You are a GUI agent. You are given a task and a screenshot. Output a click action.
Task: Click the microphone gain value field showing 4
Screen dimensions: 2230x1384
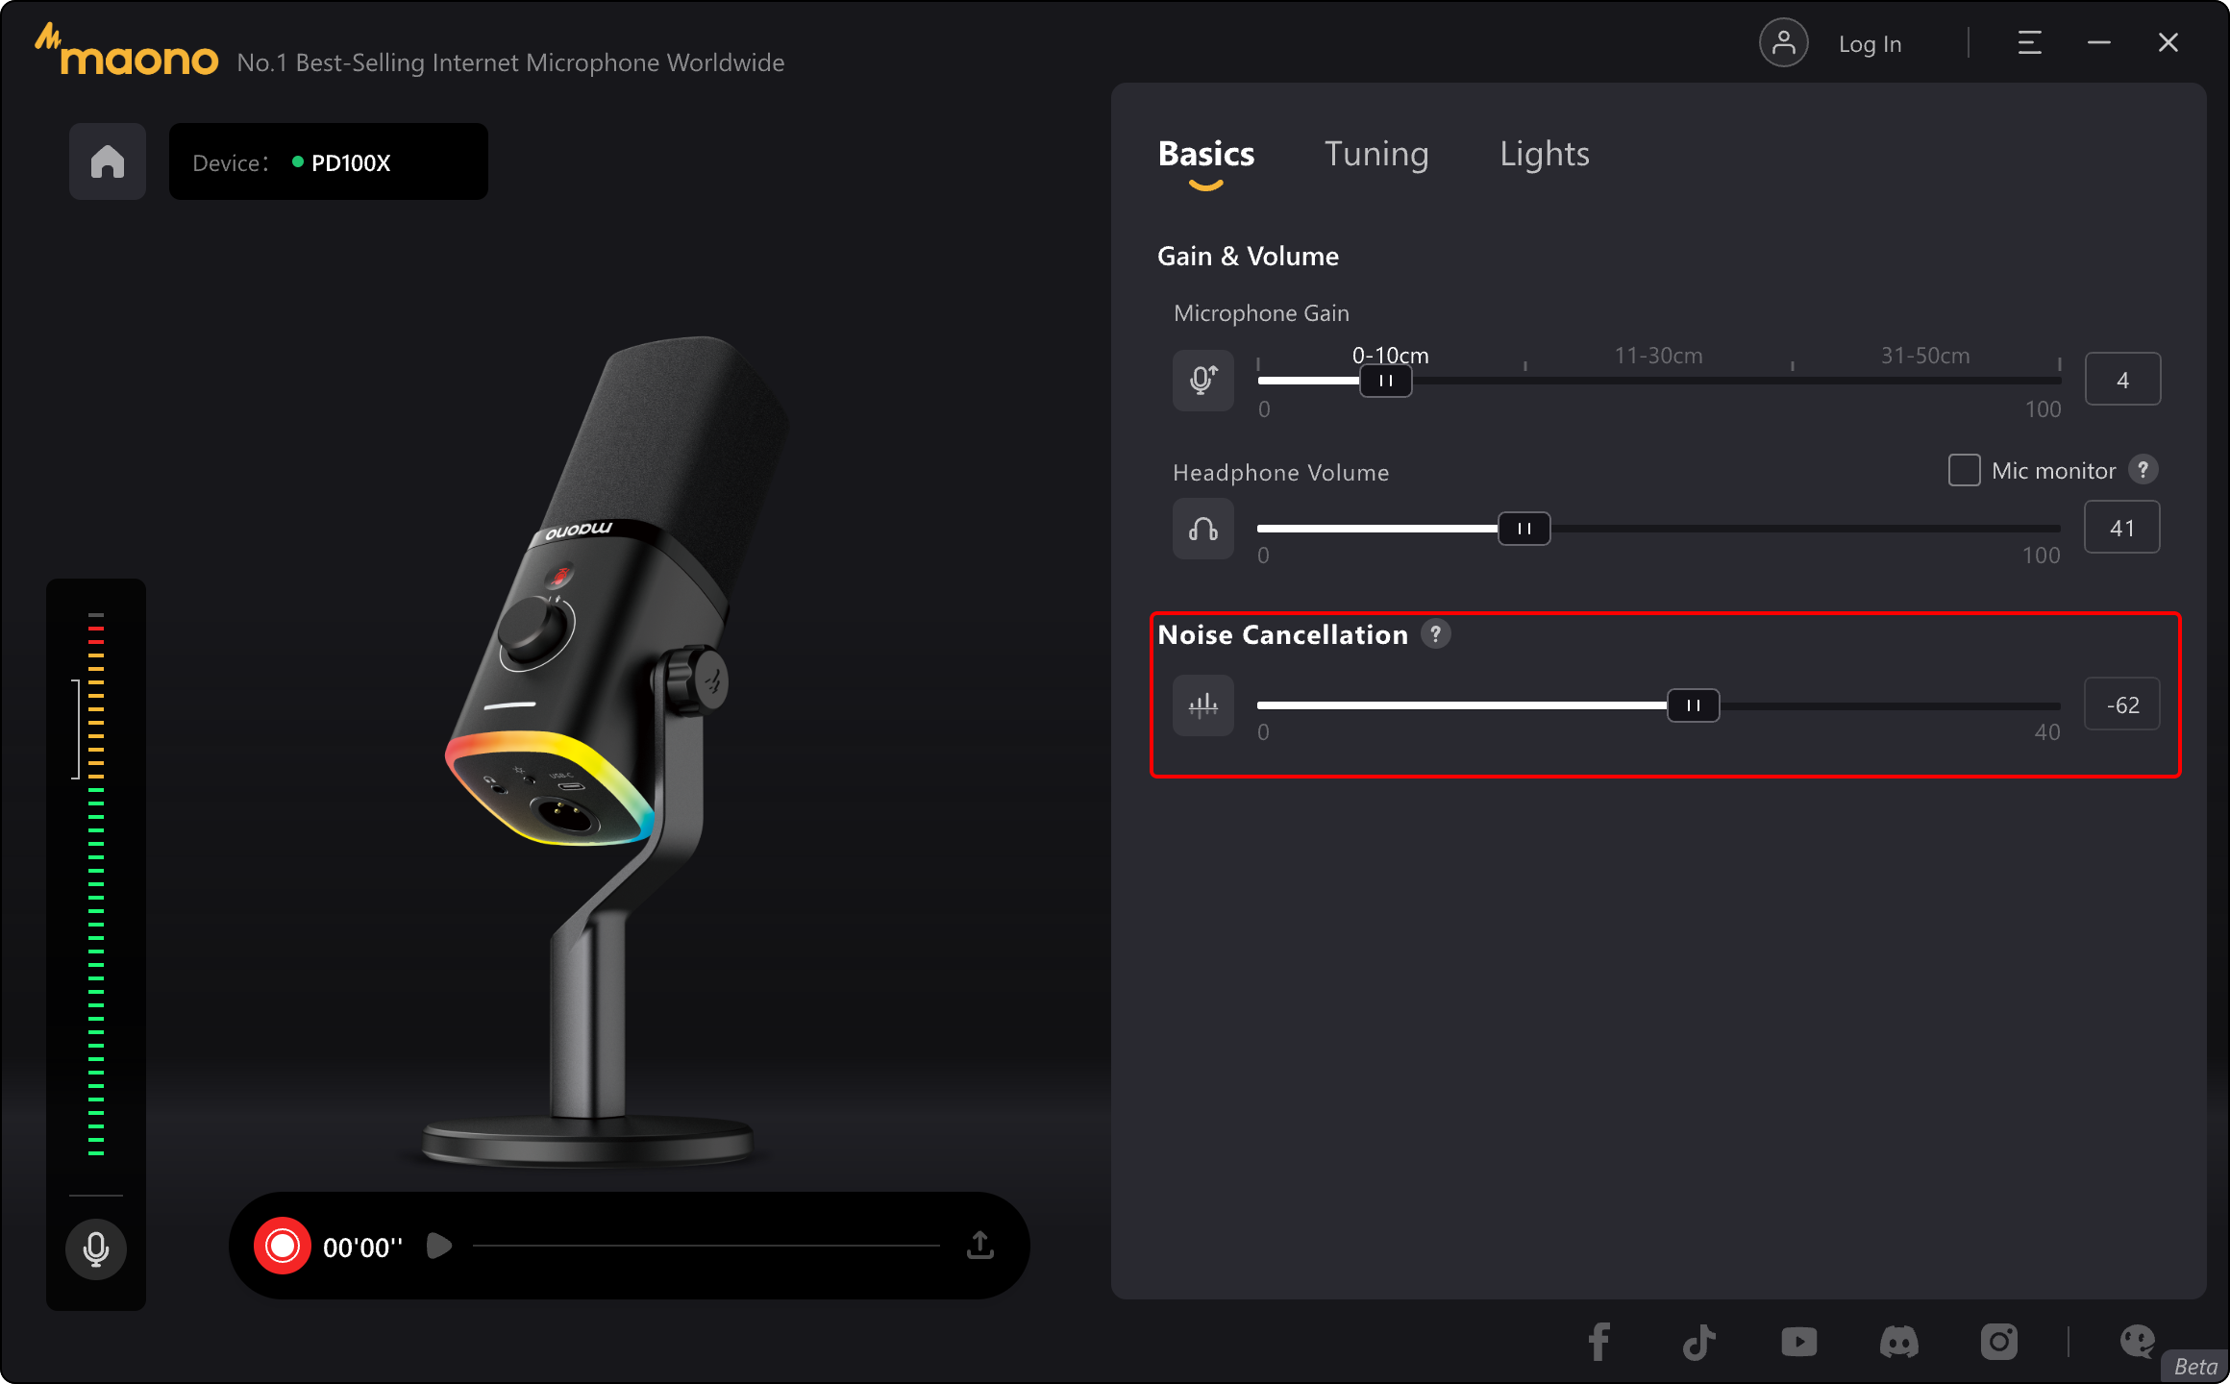click(2122, 380)
